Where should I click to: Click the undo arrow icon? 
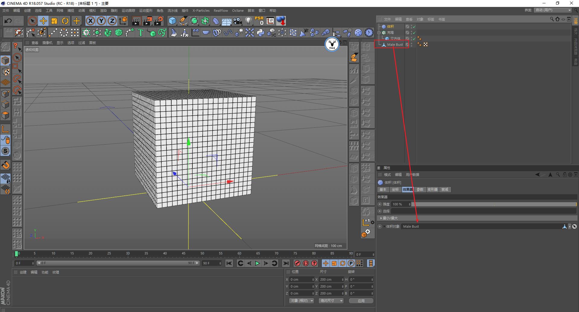click(8, 21)
